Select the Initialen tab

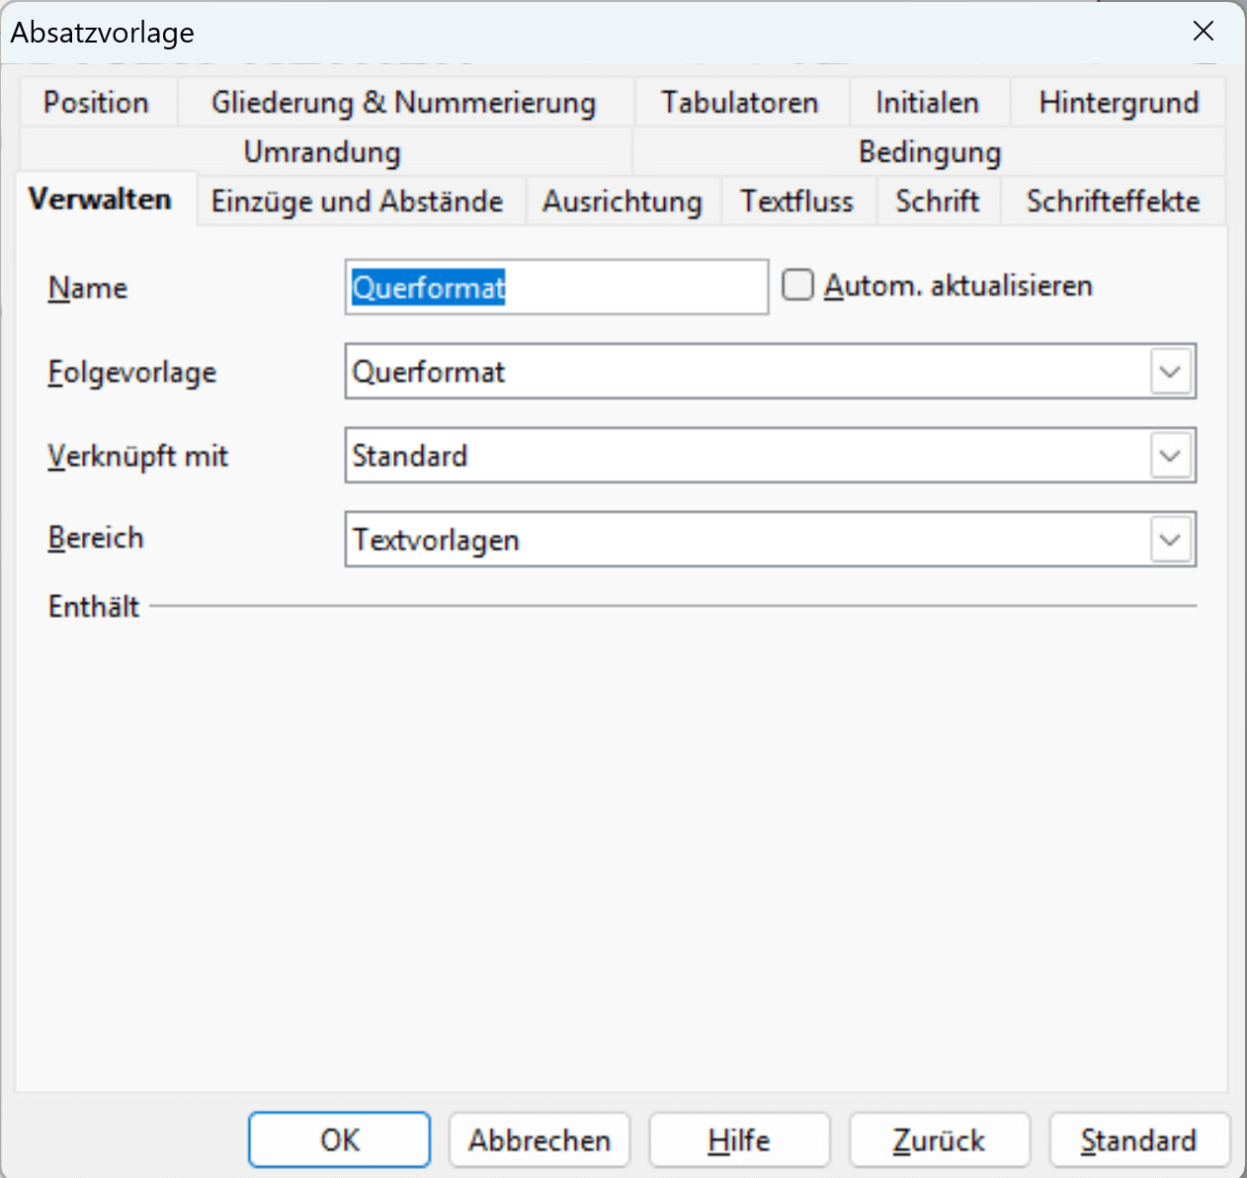click(927, 102)
